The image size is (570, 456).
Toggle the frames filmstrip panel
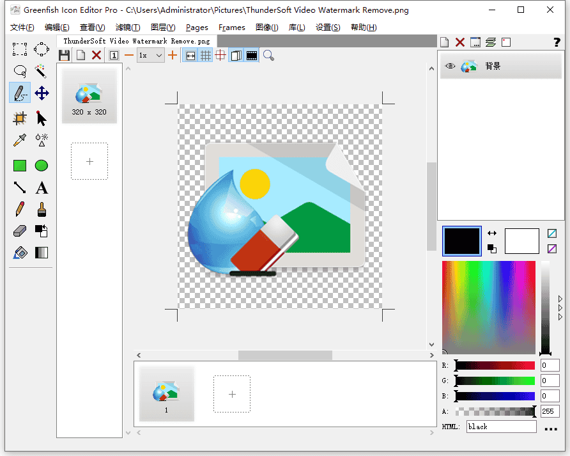[x=252, y=55]
